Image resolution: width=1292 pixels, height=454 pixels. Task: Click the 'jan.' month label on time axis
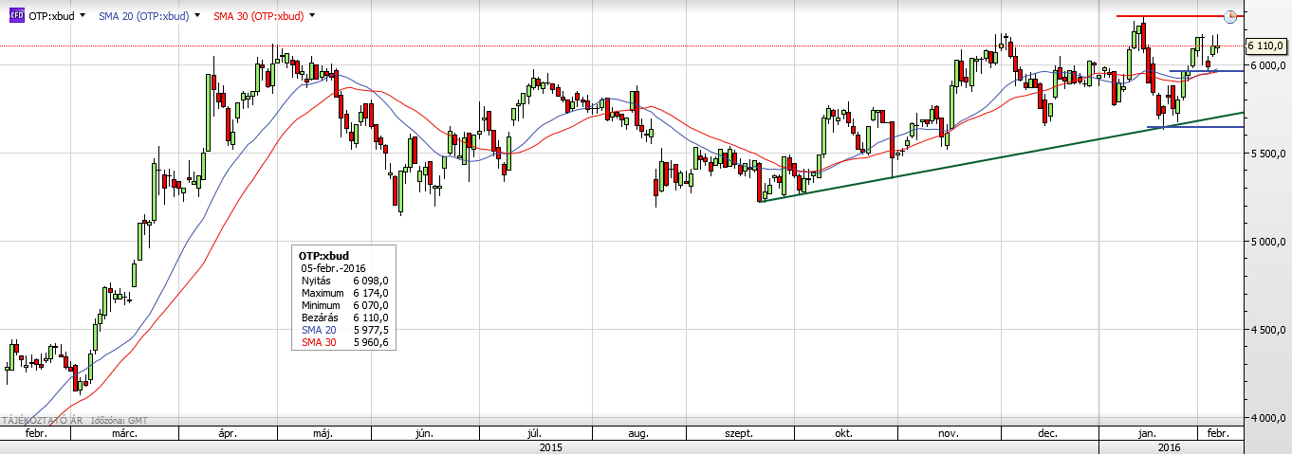[x=1147, y=433]
